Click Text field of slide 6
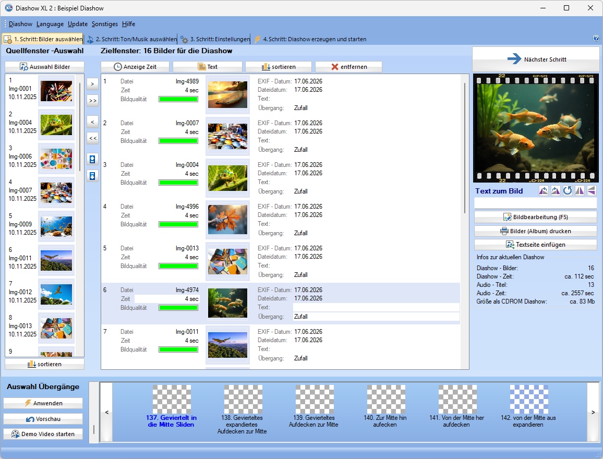This screenshot has height=459, width=603. click(x=376, y=307)
